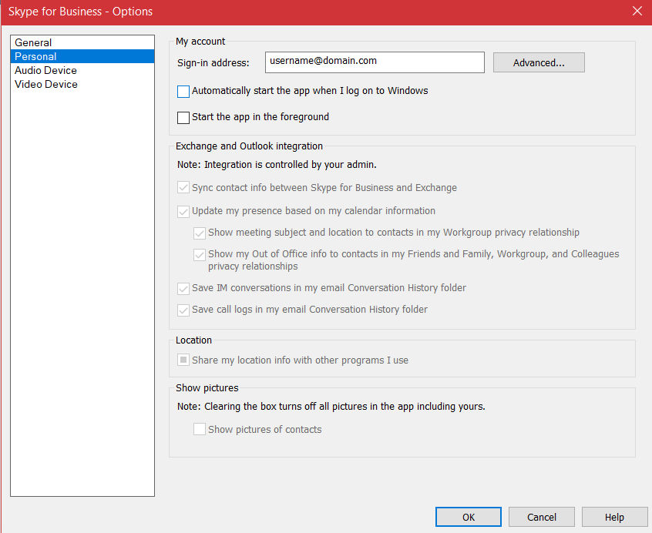Check Start the app in the foreground
The image size is (652, 533).
183,117
